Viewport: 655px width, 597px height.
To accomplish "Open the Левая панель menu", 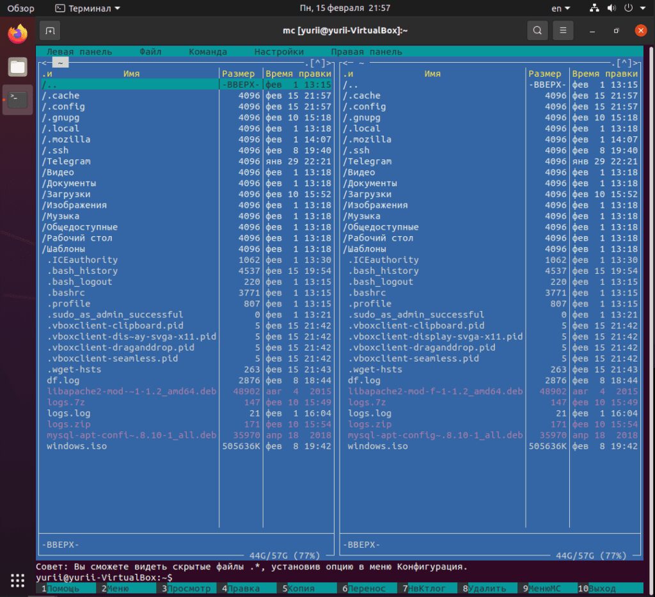I will click(79, 52).
